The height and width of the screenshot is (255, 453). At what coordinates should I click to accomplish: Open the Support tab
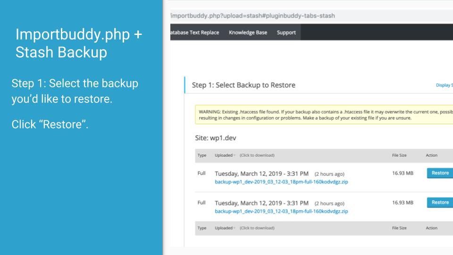(286, 33)
